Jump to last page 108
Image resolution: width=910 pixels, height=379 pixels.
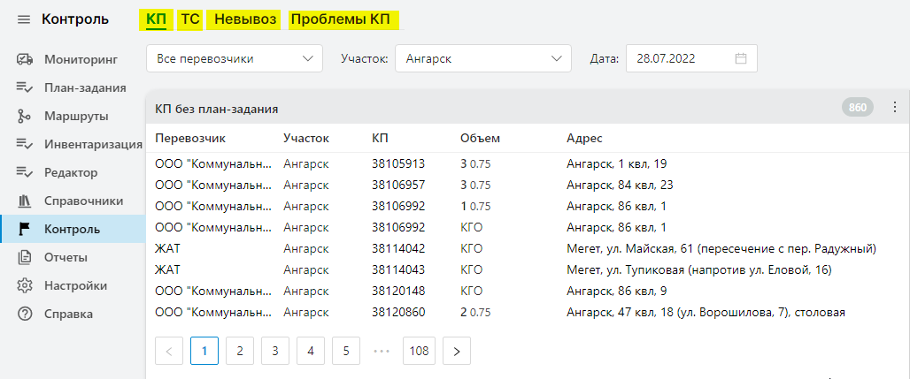[x=419, y=351]
